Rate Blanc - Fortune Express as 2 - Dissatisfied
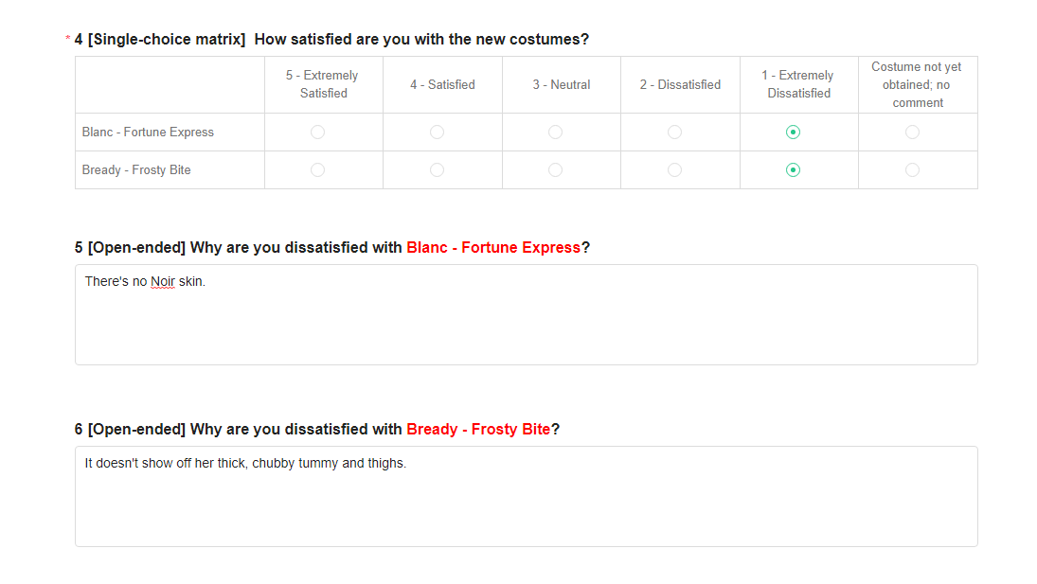The width and height of the screenshot is (1037, 584). coord(674,133)
